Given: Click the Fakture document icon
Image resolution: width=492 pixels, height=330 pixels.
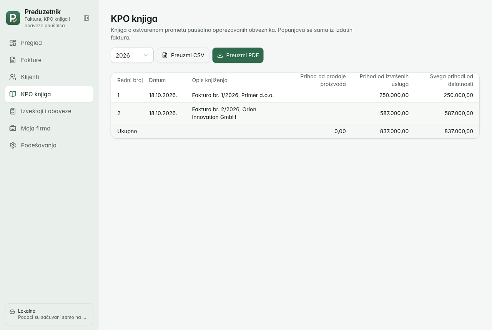Looking at the screenshot, I should [13, 60].
